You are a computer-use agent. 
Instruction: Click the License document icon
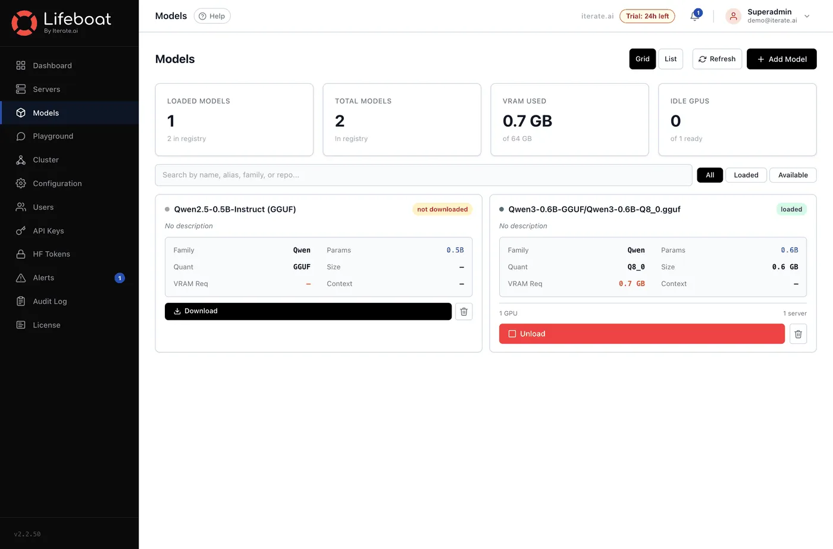pyautogui.click(x=21, y=325)
